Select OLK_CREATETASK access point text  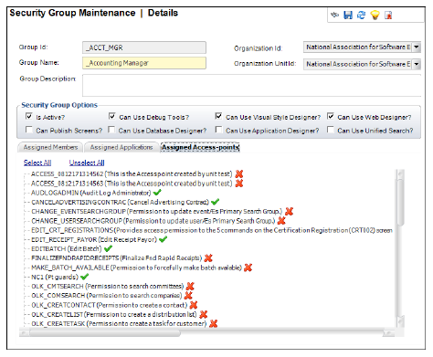[x=119, y=323]
